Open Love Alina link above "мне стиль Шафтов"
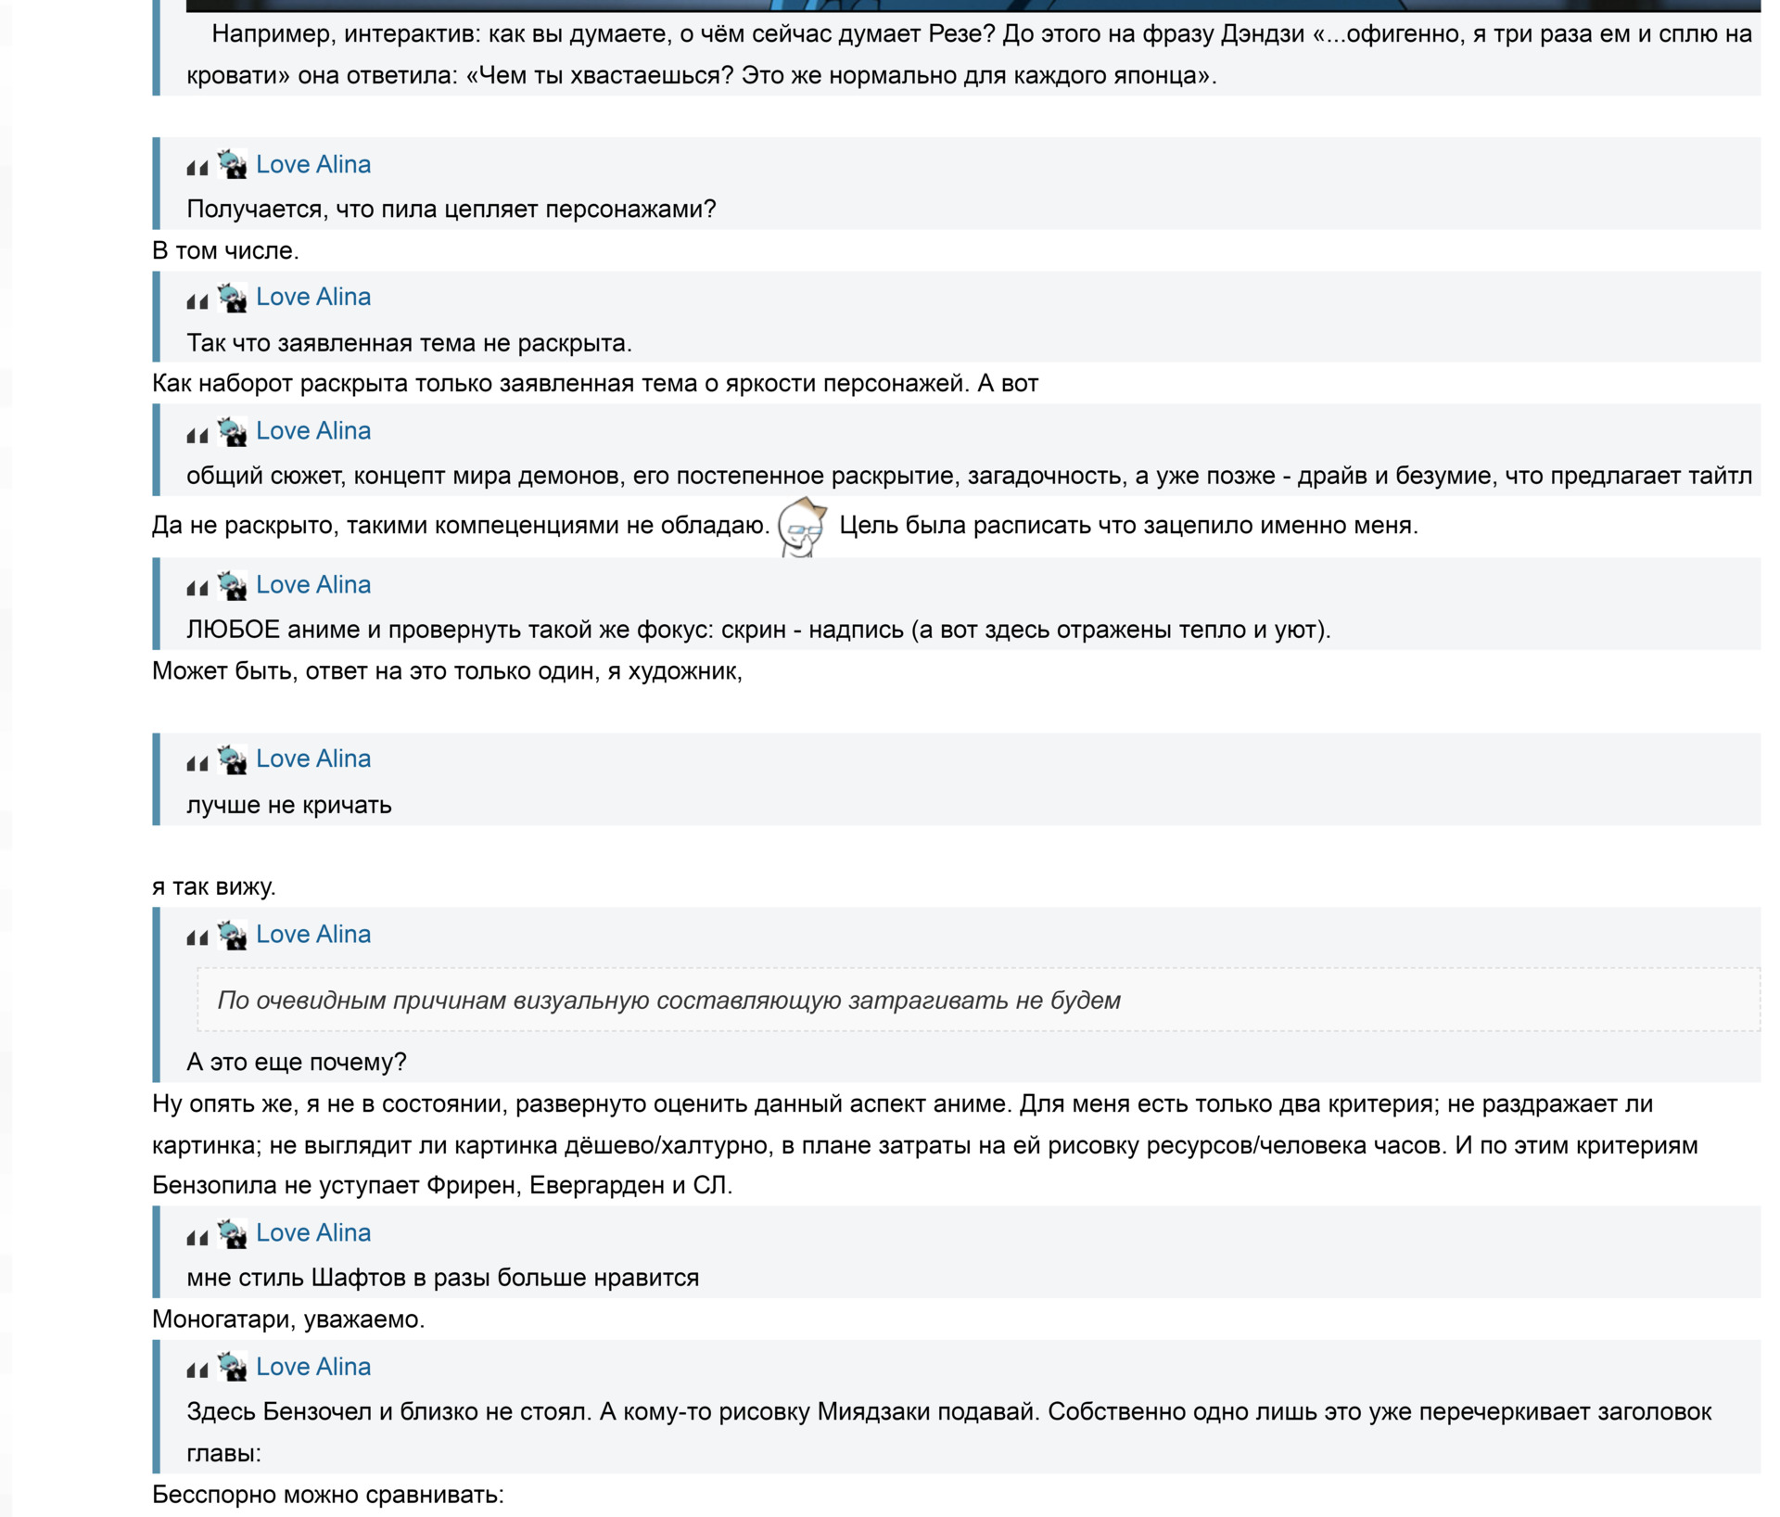Screen dimensions: 1780x1517 click(x=313, y=1232)
